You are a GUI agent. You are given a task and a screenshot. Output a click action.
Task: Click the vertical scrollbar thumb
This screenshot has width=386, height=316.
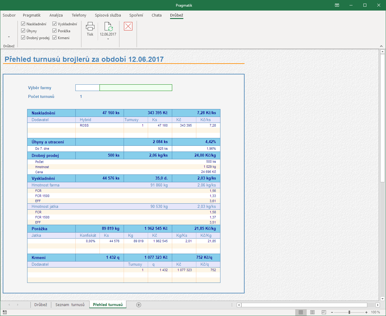(x=383, y=118)
